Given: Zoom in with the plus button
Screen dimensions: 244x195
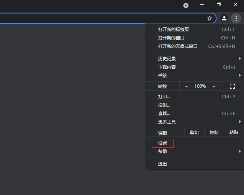Looking at the screenshot, I should pyautogui.click(x=214, y=86).
